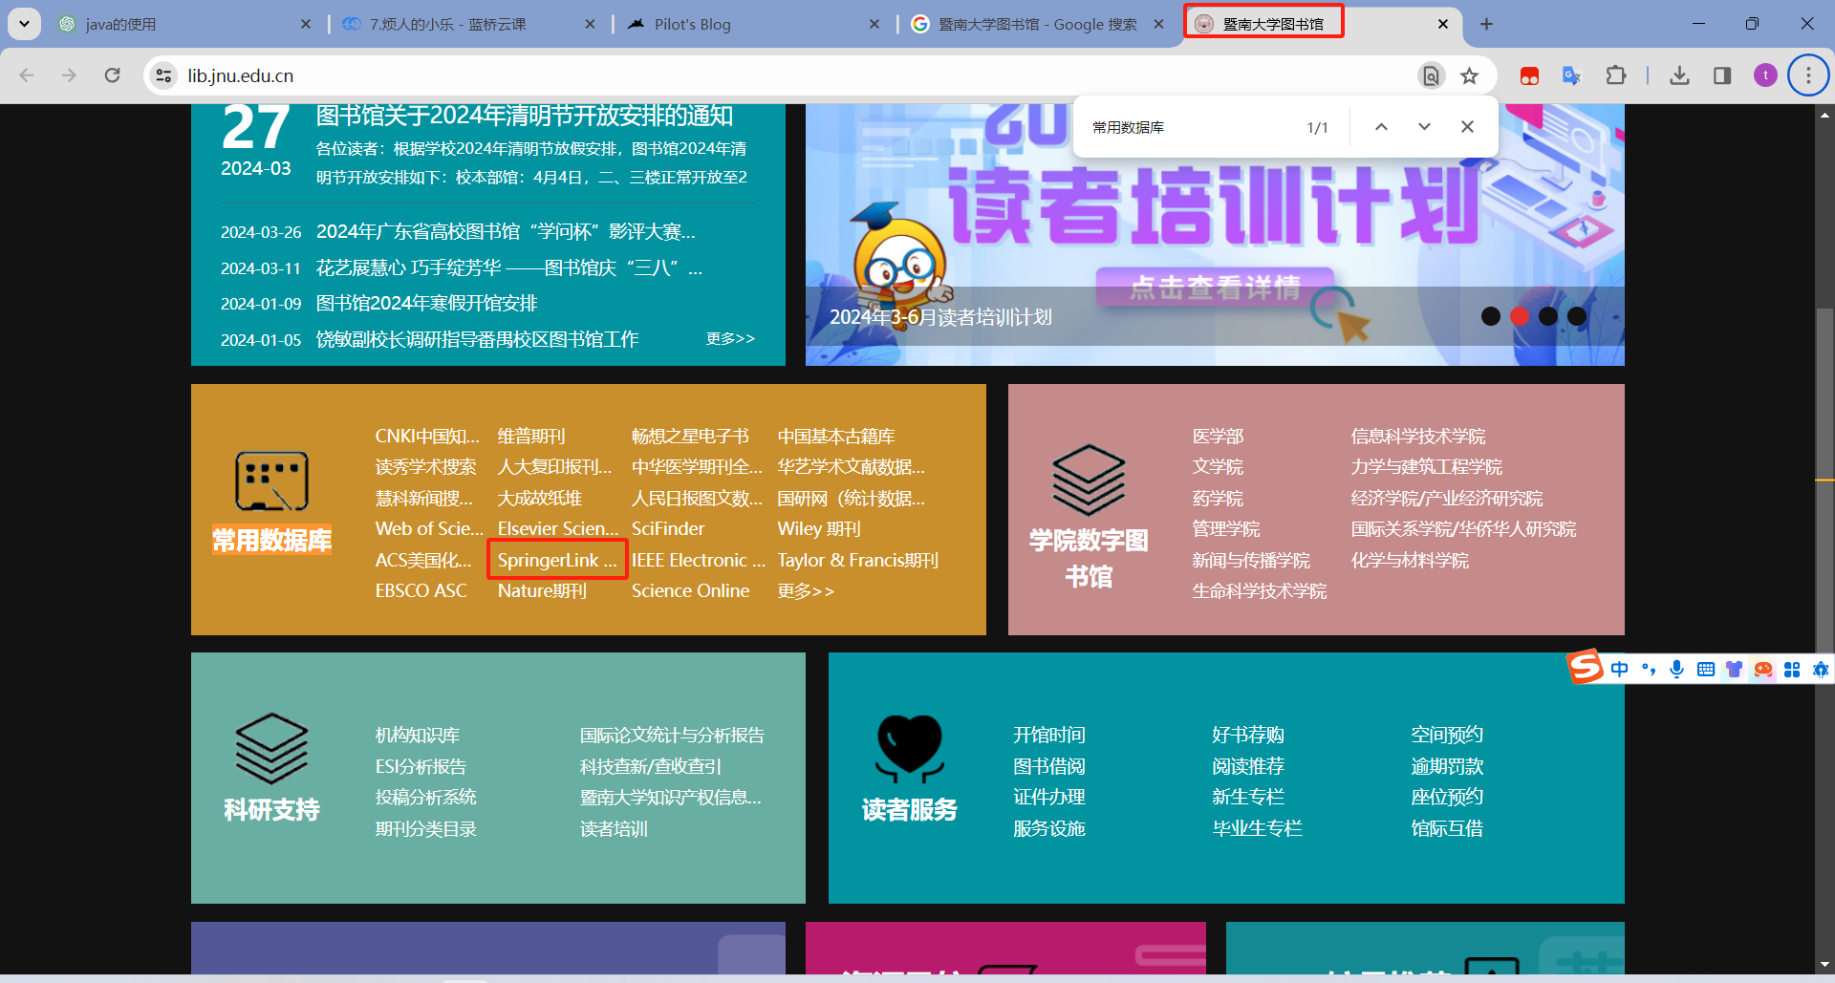Open the Web of Science link
The width and height of the screenshot is (1835, 983).
429,528
